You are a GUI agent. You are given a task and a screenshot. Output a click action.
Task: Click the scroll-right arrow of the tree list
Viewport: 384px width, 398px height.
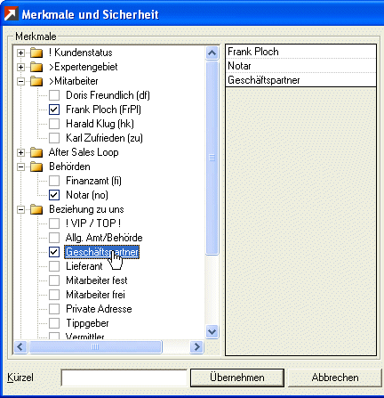point(196,346)
